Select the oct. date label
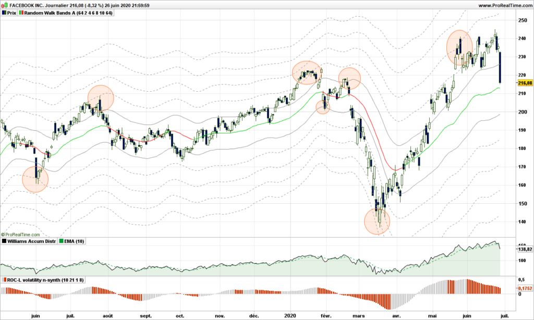Viewport: 534px width, 320px height. click(180, 316)
